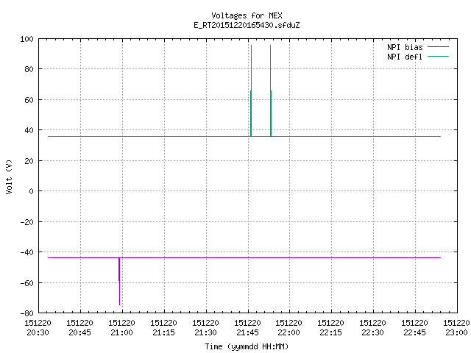The image size is (471, 353).
Task: Click the y-axis tick label -60
Action: [26, 282]
